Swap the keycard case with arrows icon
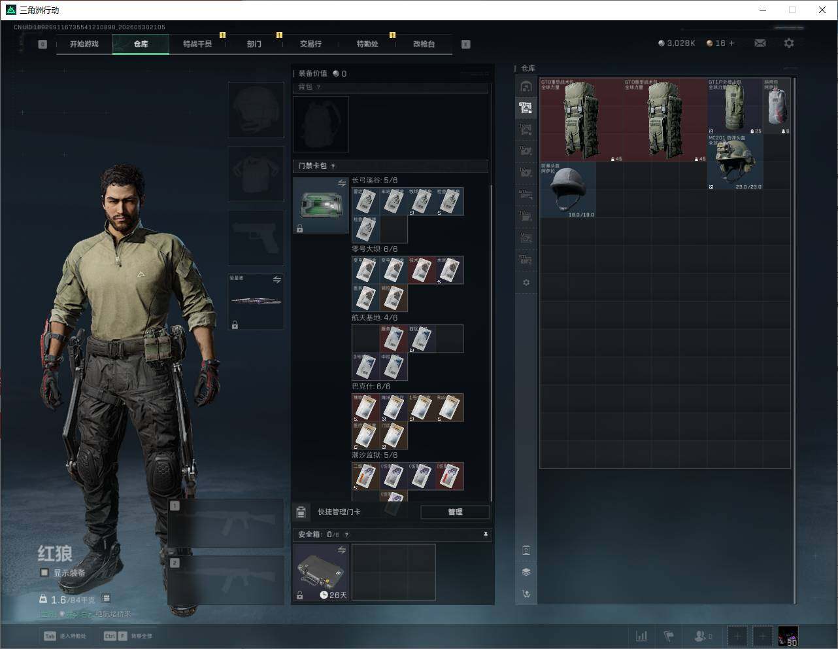 [x=341, y=183]
